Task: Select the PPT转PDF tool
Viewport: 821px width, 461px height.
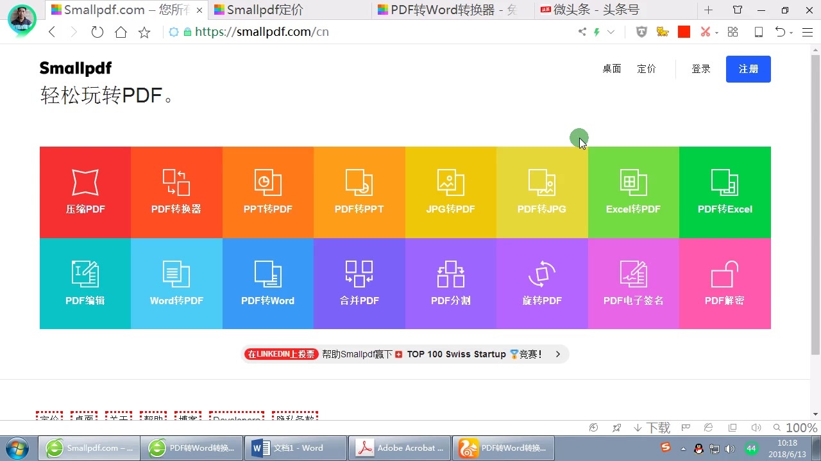Action: tap(268, 192)
